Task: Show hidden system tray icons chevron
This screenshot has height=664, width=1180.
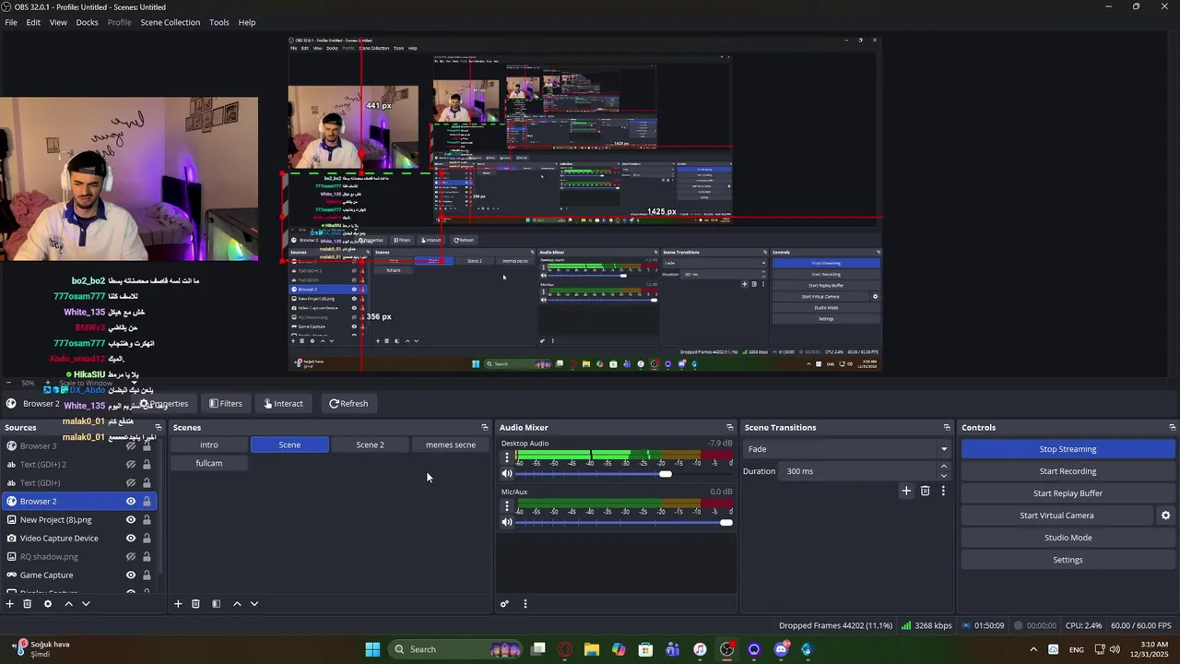Action: tap(1032, 649)
